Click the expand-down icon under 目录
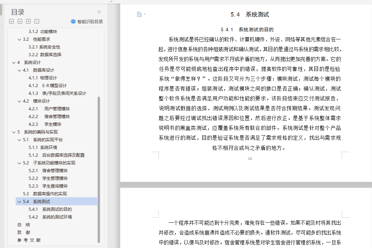This screenshot has width=372, height=248. pos(11,21)
